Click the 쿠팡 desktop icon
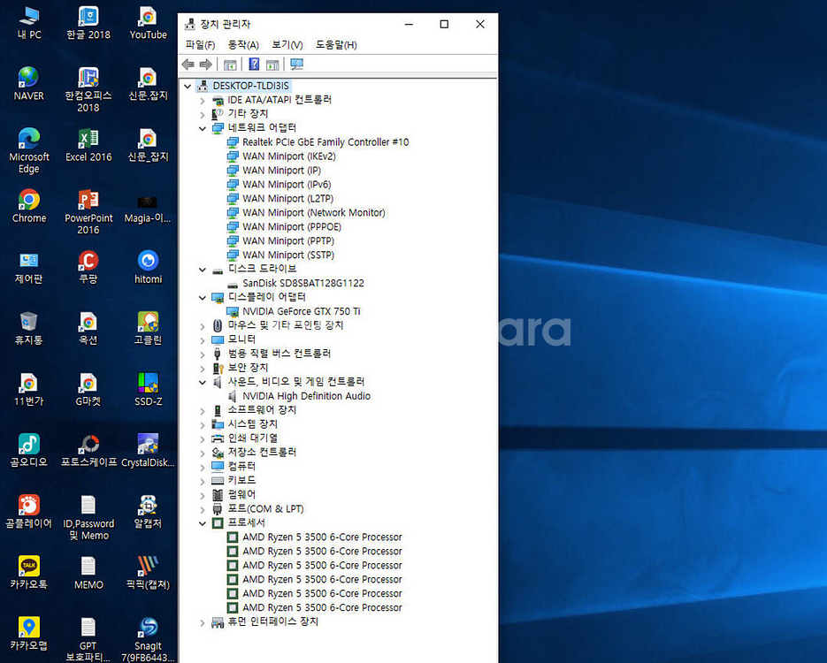The width and height of the screenshot is (827, 663). 88,268
